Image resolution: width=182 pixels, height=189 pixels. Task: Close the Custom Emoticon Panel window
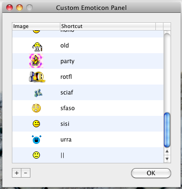click(x=10, y=8)
